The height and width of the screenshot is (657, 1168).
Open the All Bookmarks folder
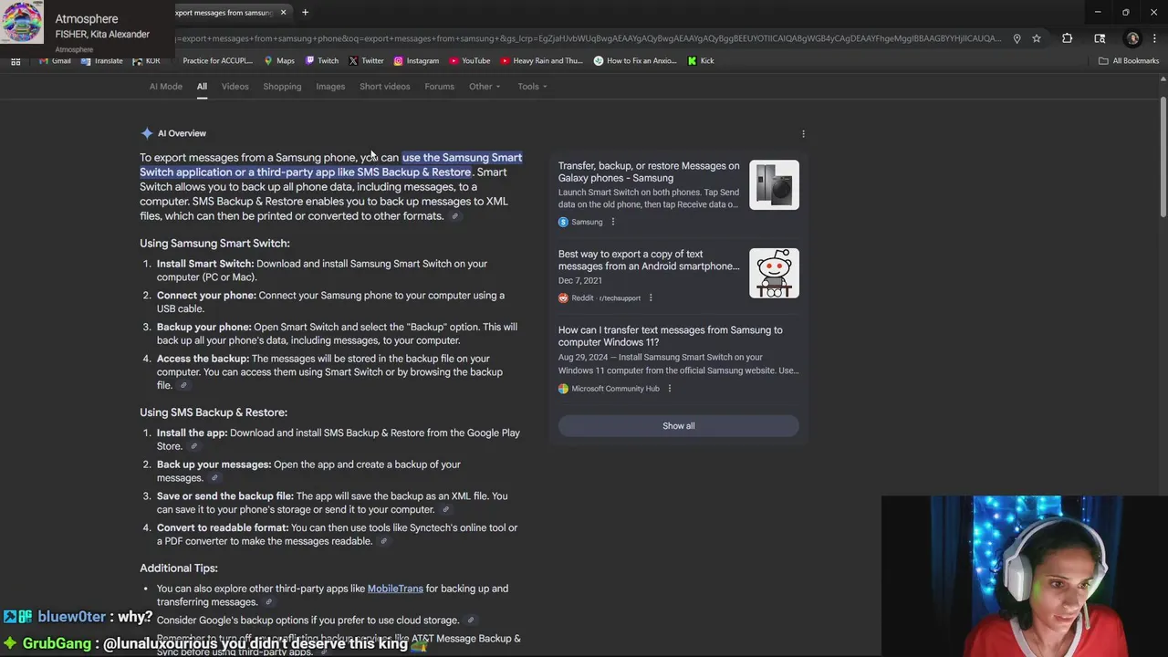(1129, 61)
